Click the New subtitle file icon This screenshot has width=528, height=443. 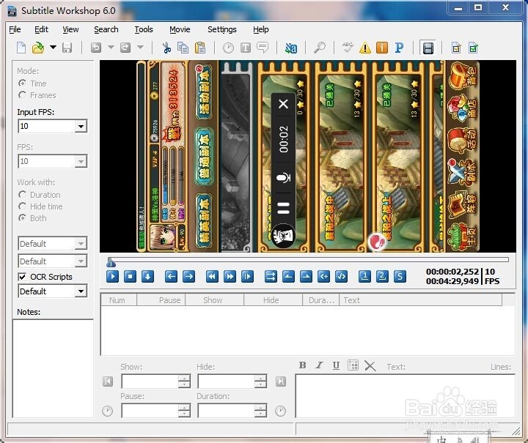coord(21,48)
